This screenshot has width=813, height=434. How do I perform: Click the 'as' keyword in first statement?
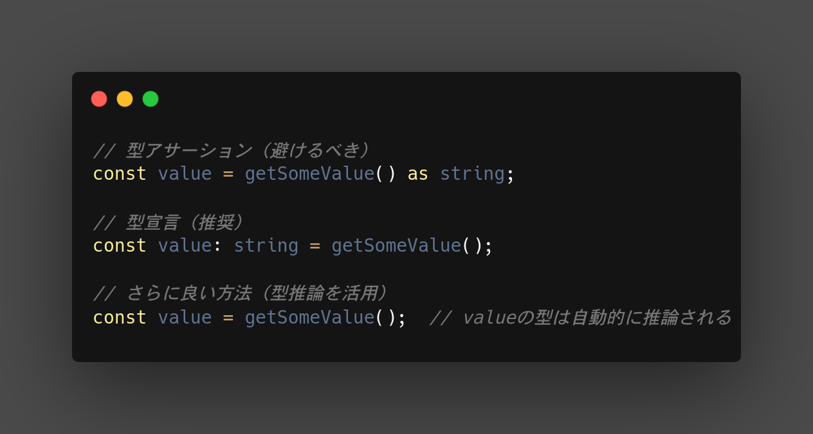tap(418, 174)
